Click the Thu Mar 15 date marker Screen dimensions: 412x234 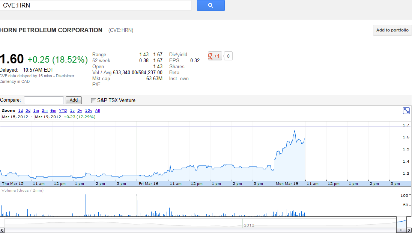click(x=12, y=184)
